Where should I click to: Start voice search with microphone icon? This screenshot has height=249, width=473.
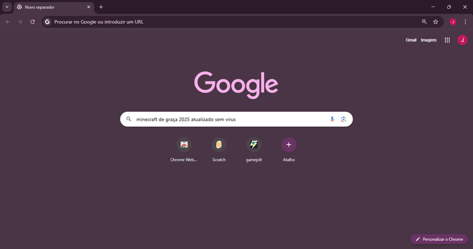tap(332, 119)
